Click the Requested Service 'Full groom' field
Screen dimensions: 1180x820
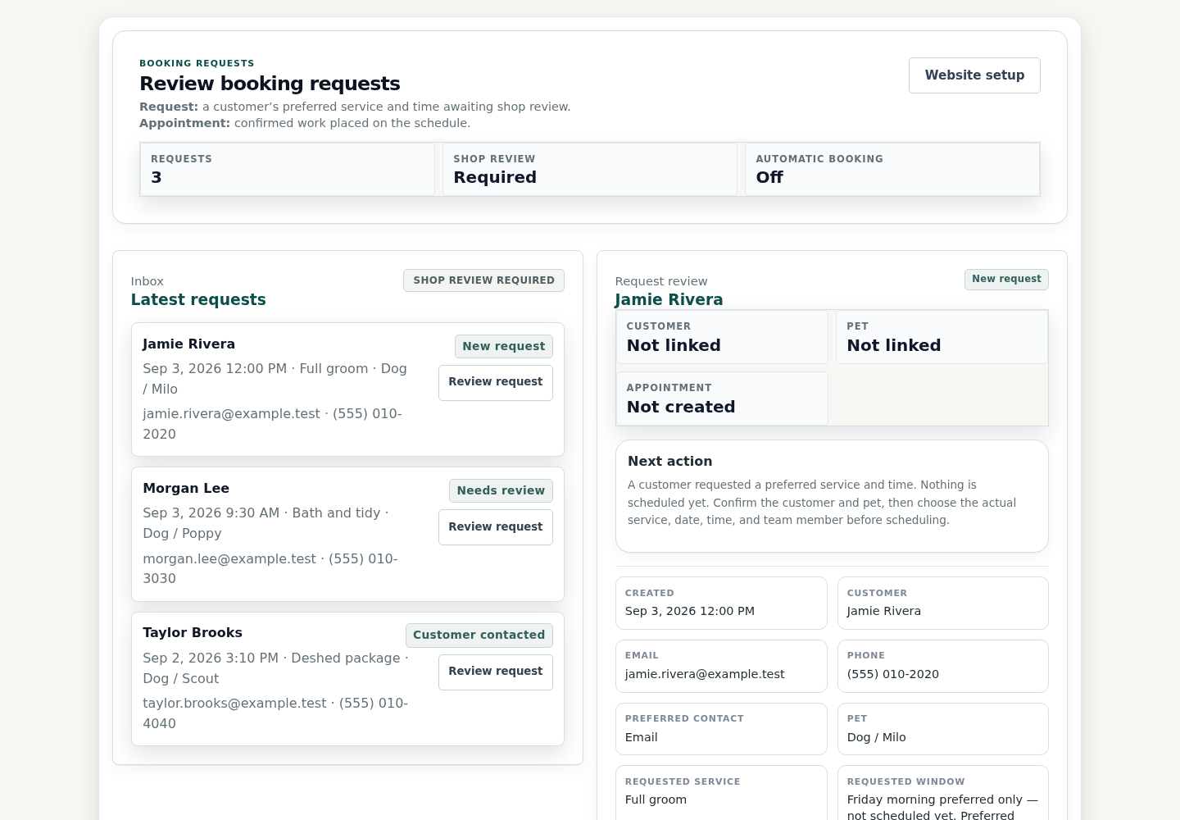click(x=721, y=793)
